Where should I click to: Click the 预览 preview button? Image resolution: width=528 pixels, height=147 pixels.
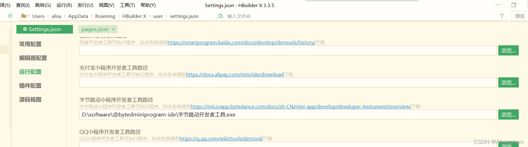point(520,16)
